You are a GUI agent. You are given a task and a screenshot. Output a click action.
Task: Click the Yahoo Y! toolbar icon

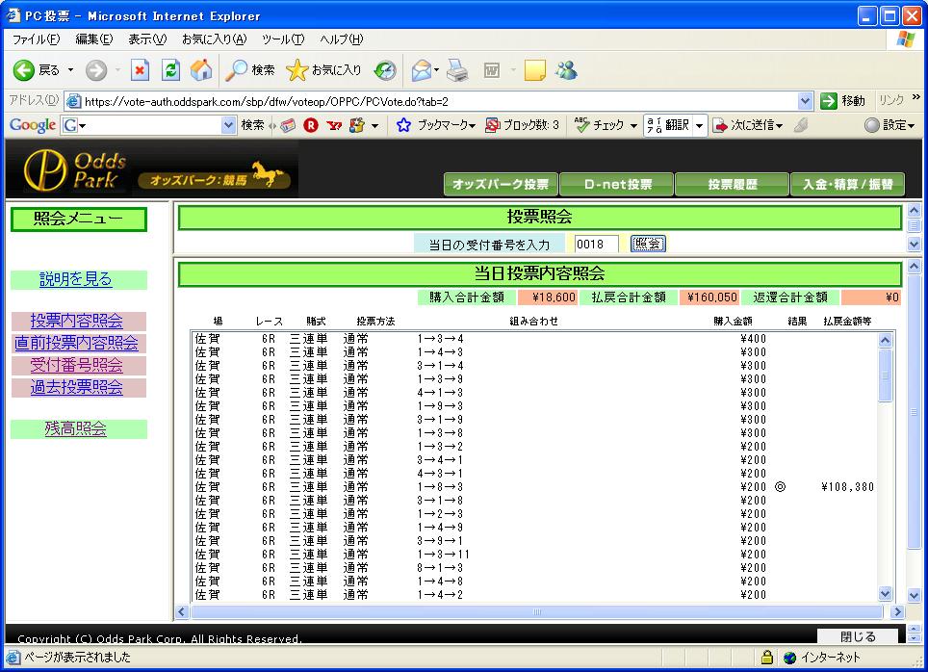point(334,125)
